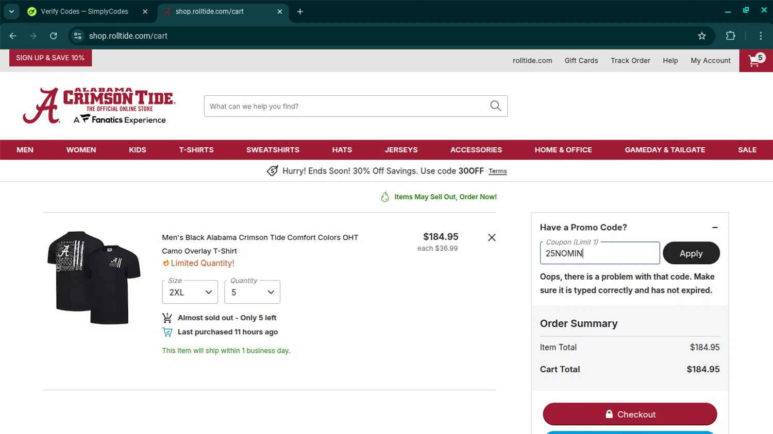Click the browser forward arrow
The height and width of the screenshot is (434, 773).
pos(33,36)
